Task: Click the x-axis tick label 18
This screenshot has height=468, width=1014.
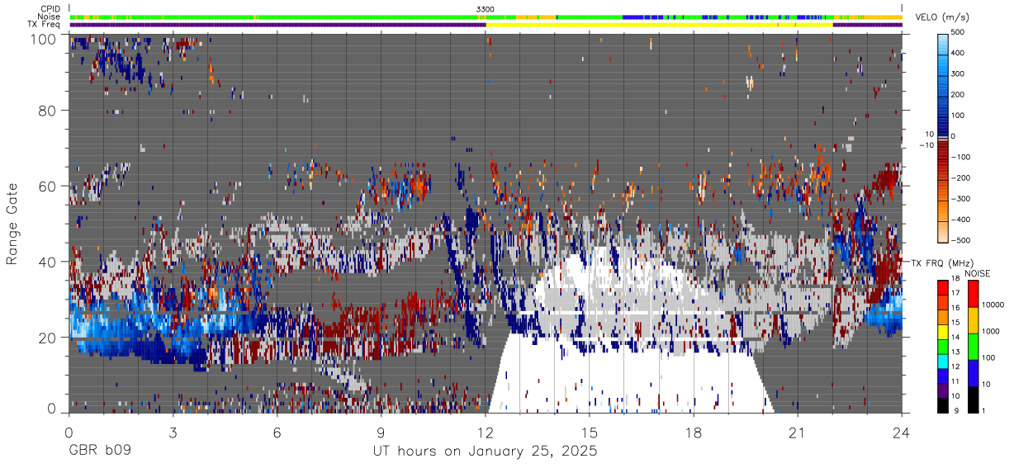Action: (x=694, y=432)
